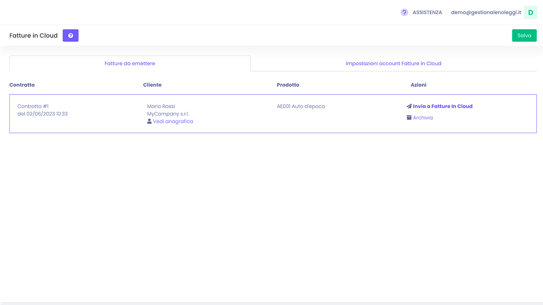543x305 pixels.
Task: Click company MyCompany s.r.l.
Action: pyautogui.click(x=168, y=114)
